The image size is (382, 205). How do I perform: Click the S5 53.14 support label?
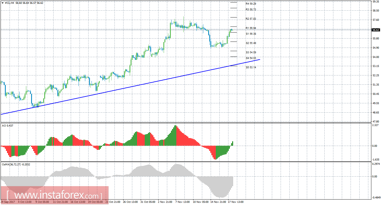point(251,68)
